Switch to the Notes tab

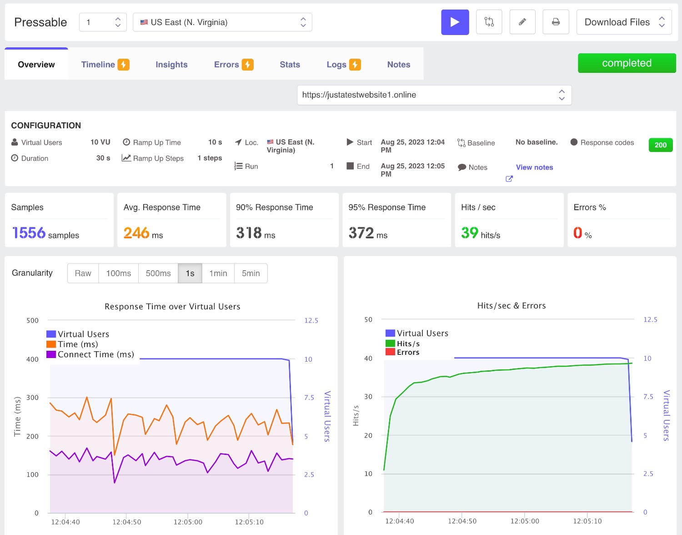399,65
